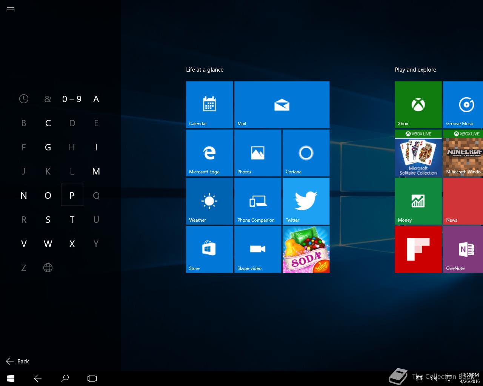The image size is (483, 386).
Task: Open the Minecraft Windows 10 tile
Action: [x=463, y=153]
